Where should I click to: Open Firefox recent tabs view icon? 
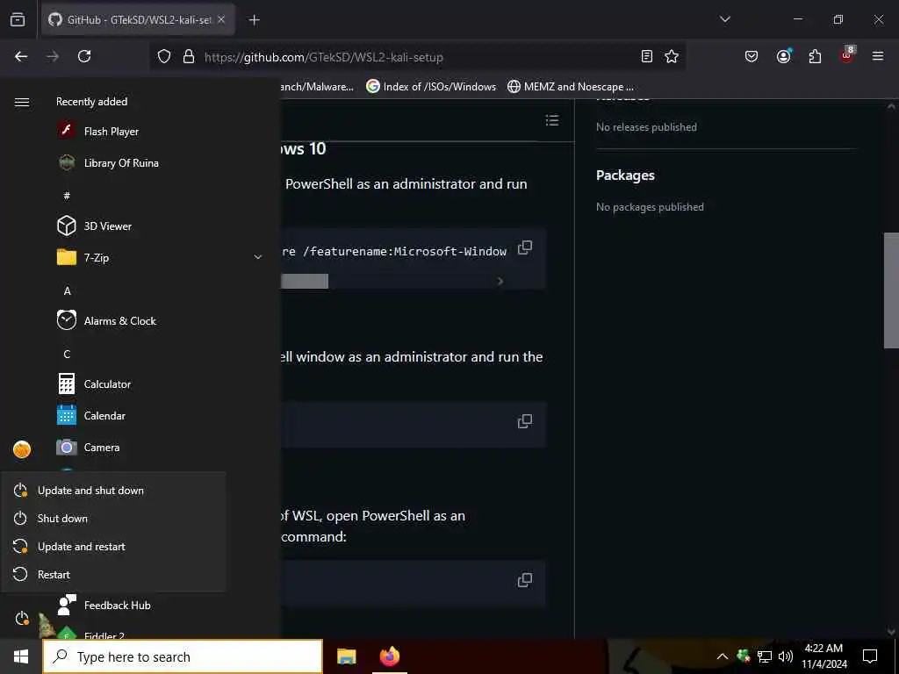[x=18, y=19]
